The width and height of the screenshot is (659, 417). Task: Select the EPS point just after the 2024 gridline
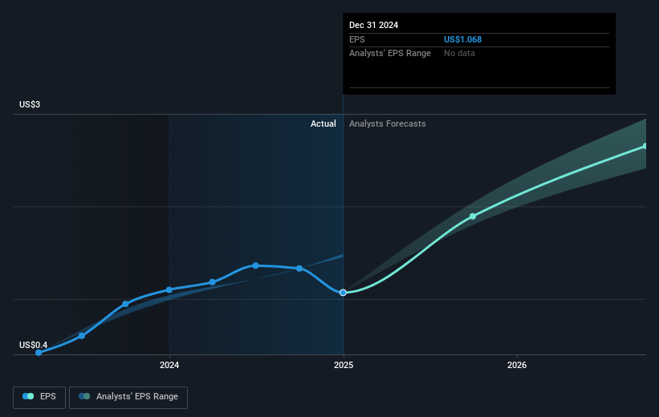(212, 282)
